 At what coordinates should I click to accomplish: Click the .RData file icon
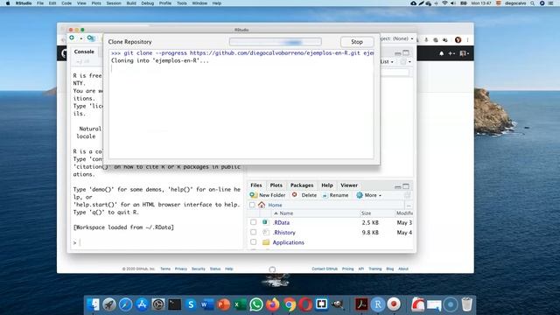[265, 222]
